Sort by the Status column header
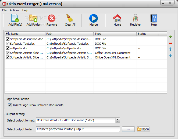This screenshot has width=178, height=139. coord(147,34)
